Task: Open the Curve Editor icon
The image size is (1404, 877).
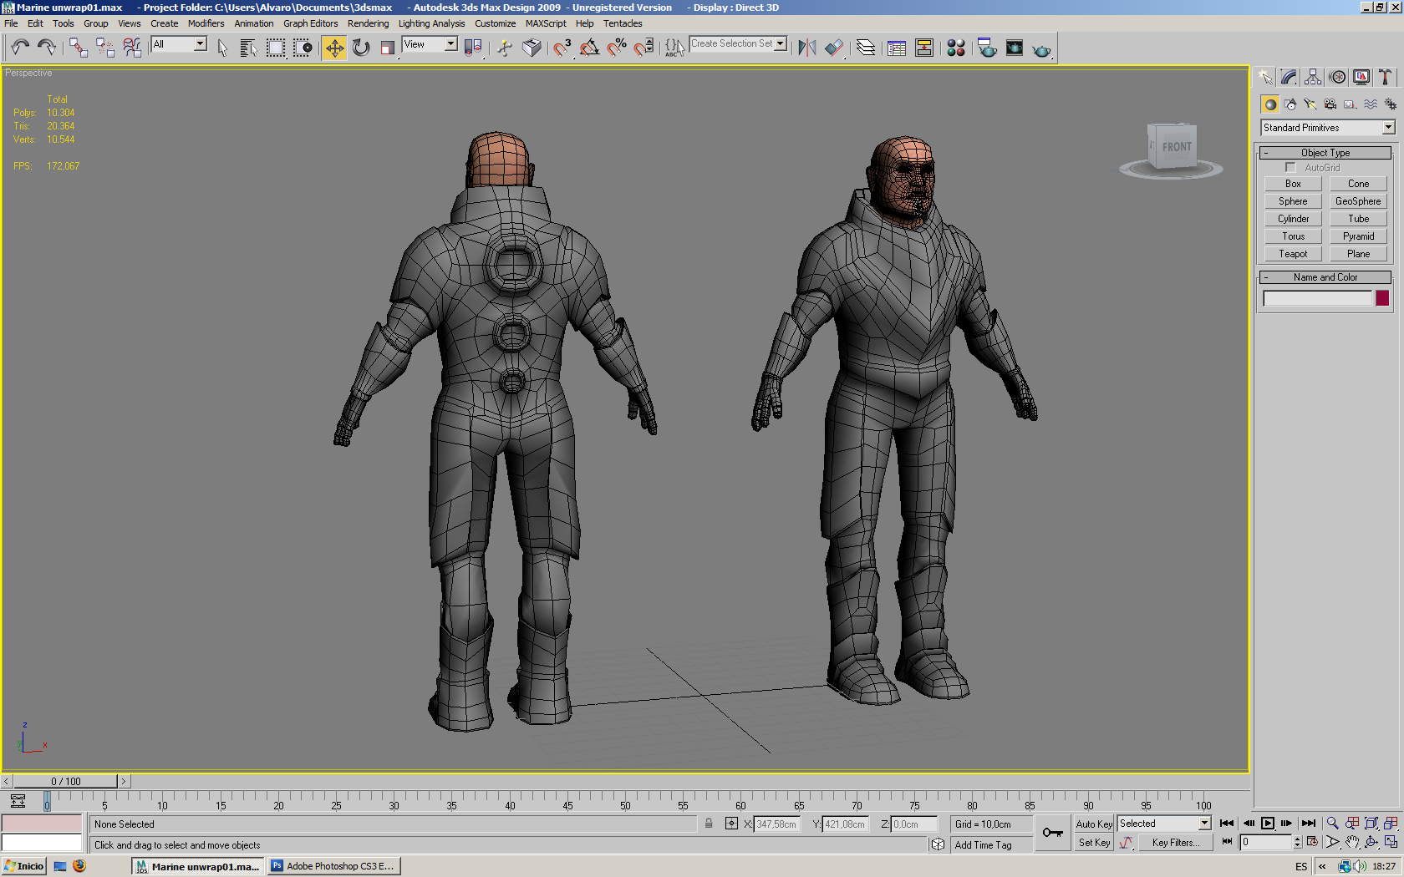Action: 897,48
